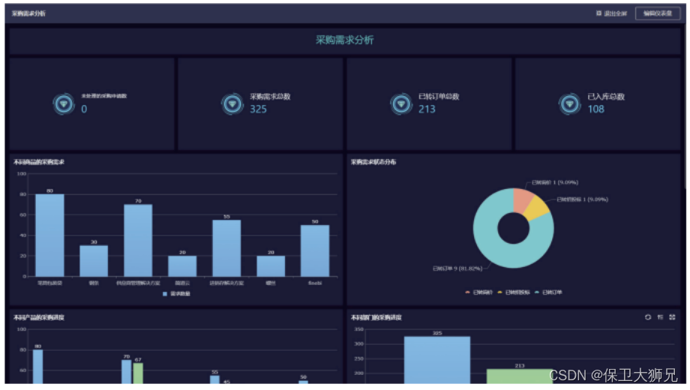This screenshot has width=690, height=390.
Task: Toggle the yellow 已转招投标 legend entry
Action: (514, 292)
